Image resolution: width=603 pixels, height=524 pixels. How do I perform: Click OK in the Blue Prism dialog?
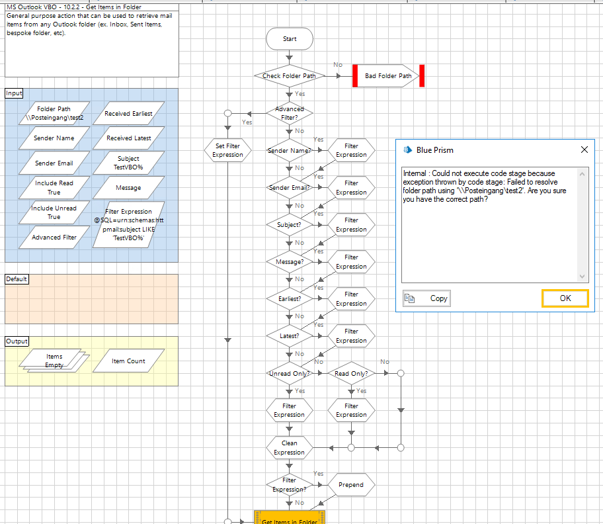(x=565, y=298)
